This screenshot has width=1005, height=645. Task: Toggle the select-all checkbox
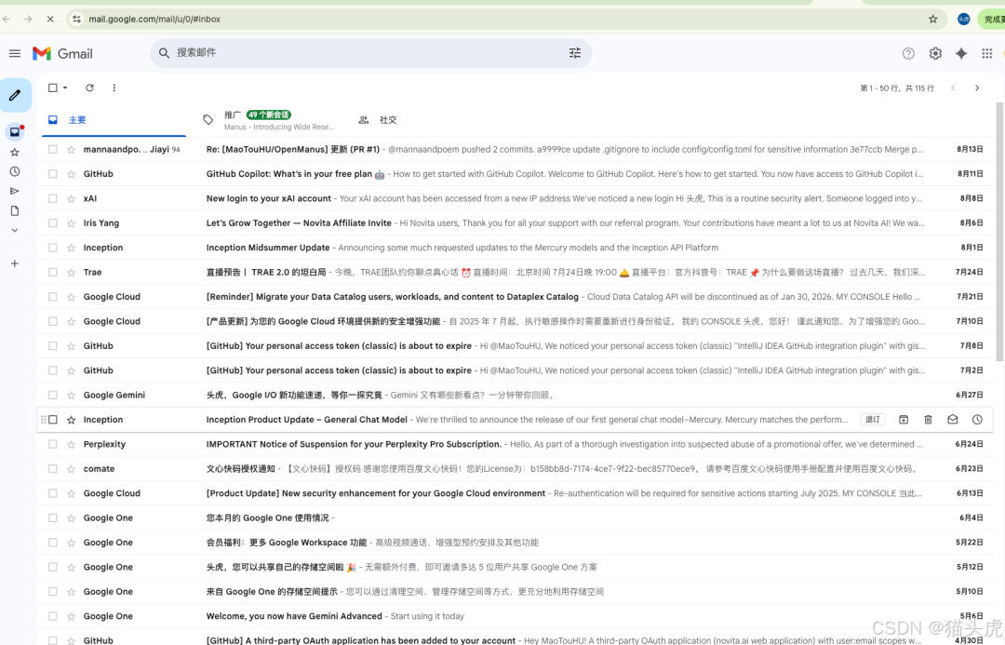[x=53, y=87]
